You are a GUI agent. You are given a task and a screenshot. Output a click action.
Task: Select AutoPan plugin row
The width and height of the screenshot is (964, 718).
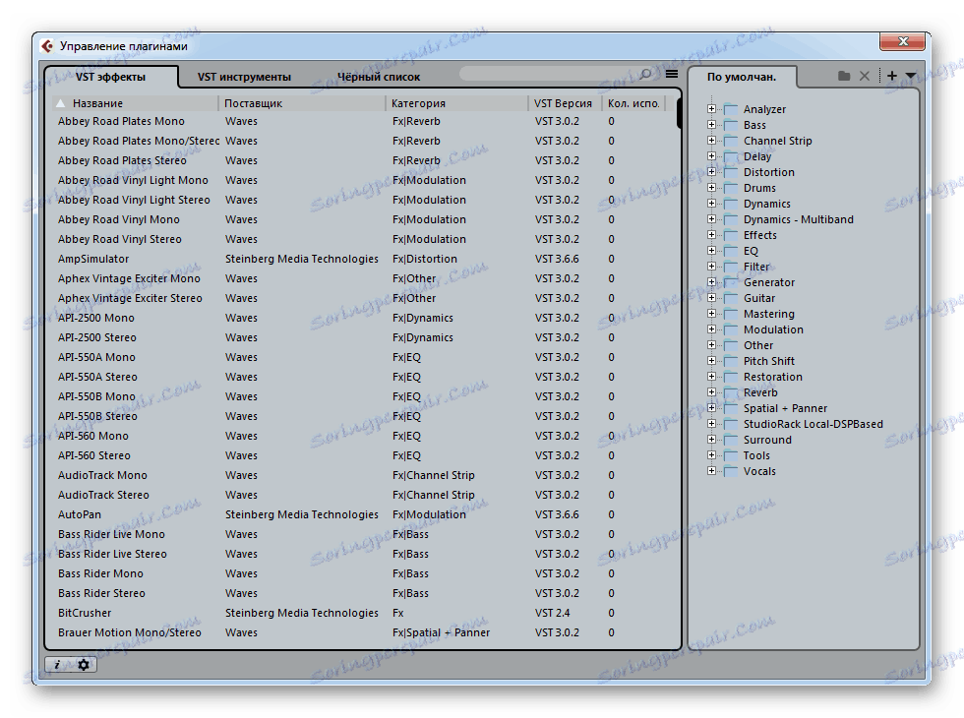coord(363,514)
